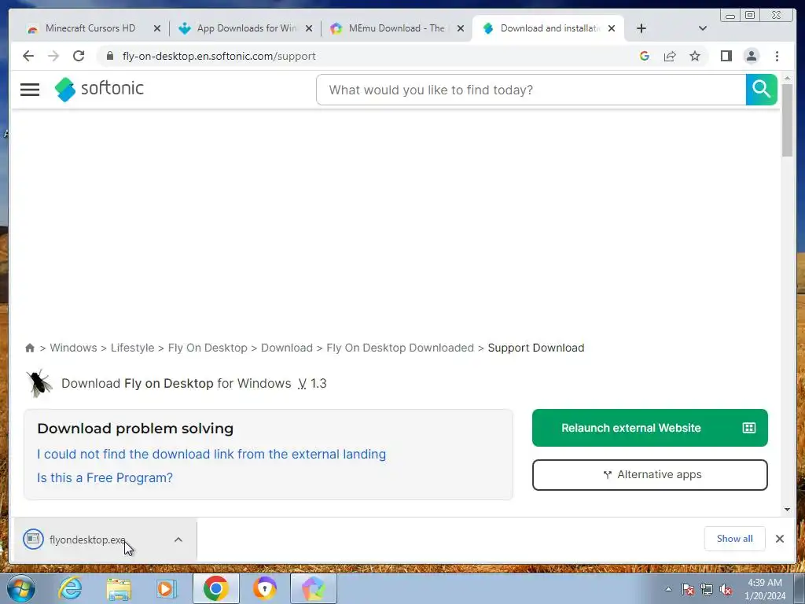
Task: Go back to the previous page
Action: coord(28,56)
